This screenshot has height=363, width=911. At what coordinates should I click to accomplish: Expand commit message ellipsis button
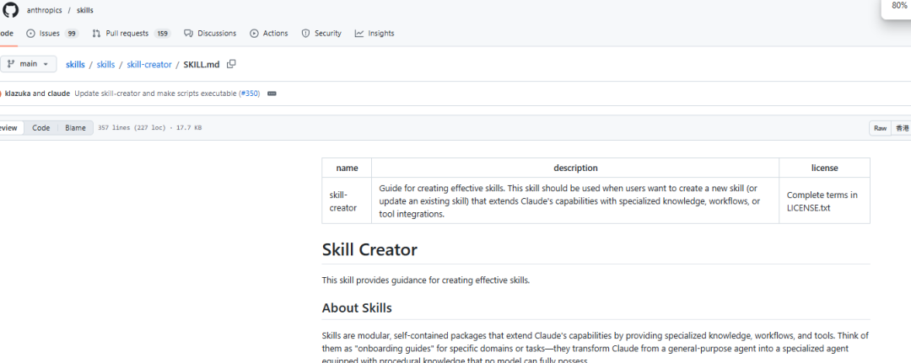tap(272, 93)
